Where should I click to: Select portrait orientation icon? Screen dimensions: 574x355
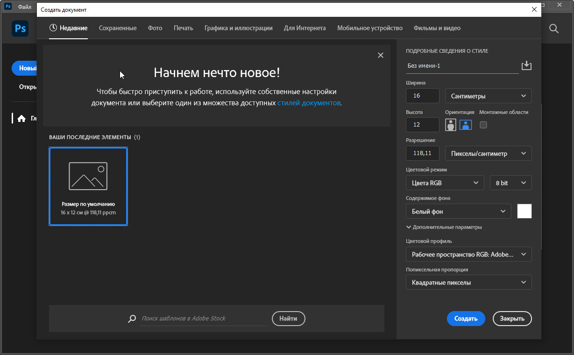[x=450, y=125]
